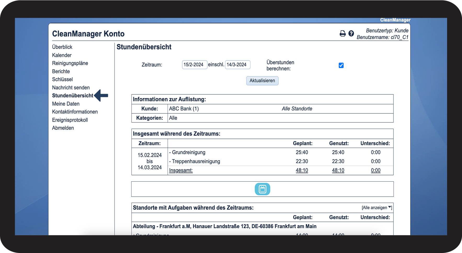Select Berichte in the sidebar
The image size is (462, 253).
61,71
